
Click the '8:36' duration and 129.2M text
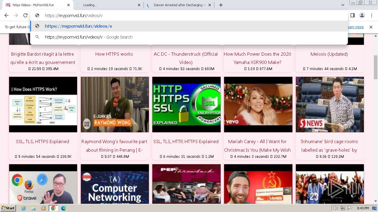(x=330, y=157)
